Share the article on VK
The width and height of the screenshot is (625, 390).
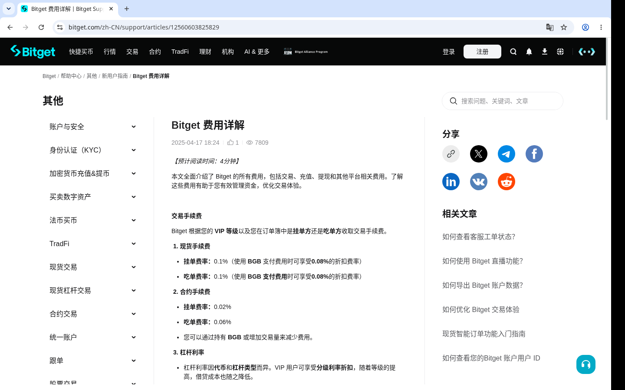(x=479, y=182)
